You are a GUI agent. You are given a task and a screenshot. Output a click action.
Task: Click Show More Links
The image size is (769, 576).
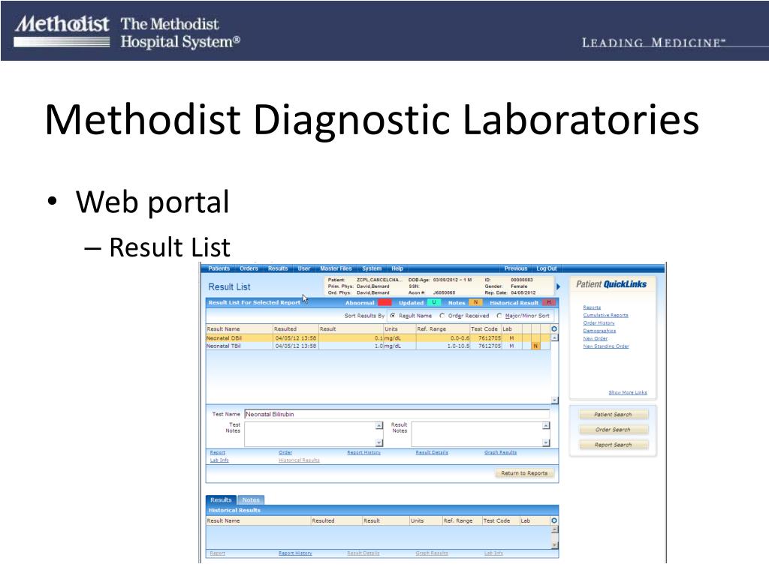(628, 392)
